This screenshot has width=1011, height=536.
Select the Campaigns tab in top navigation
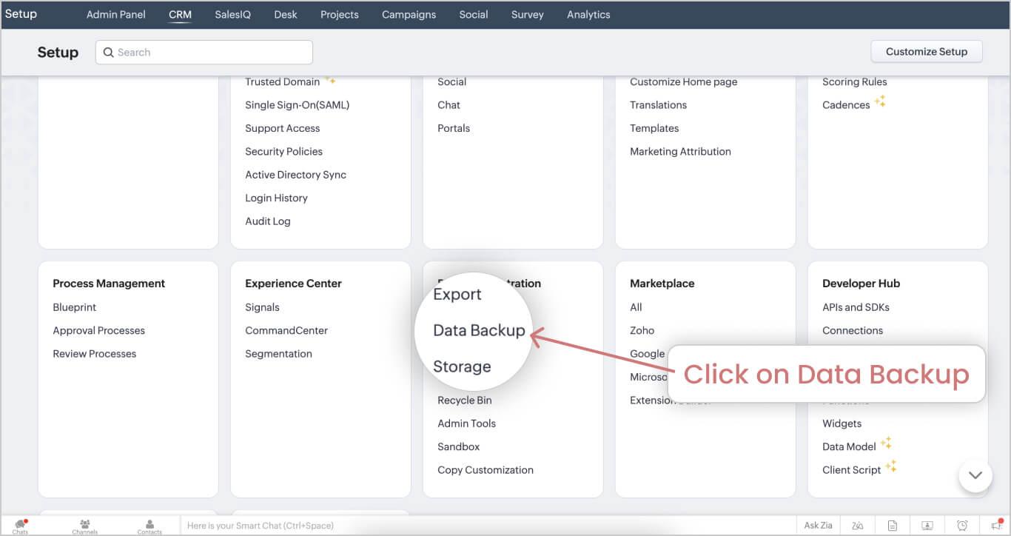pyautogui.click(x=409, y=14)
